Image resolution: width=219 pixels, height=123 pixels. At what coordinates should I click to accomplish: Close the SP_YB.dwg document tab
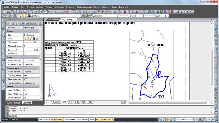pyautogui.click(x=75, y=20)
